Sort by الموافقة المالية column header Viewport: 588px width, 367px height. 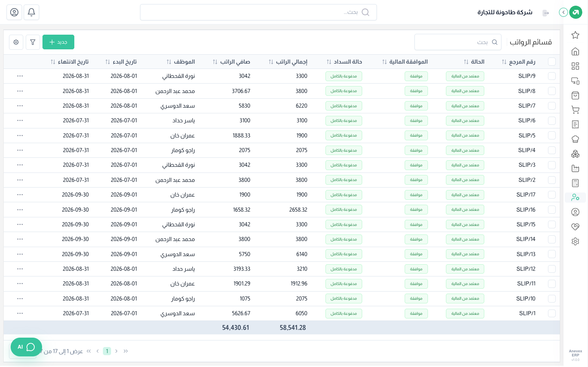click(405, 62)
